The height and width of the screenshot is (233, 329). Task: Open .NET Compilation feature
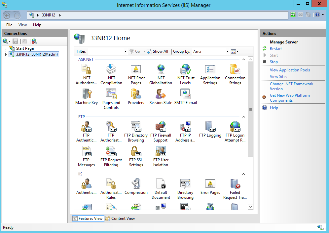click(x=111, y=74)
